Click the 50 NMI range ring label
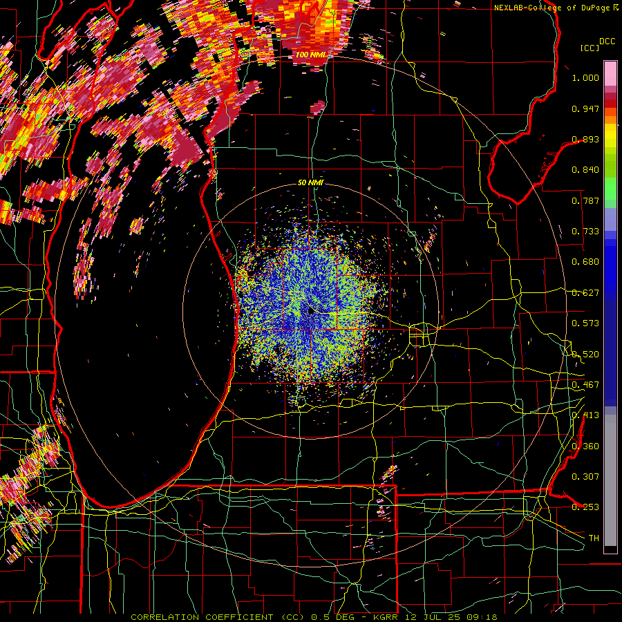This screenshot has width=622, height=622. (x=310, y=182)
